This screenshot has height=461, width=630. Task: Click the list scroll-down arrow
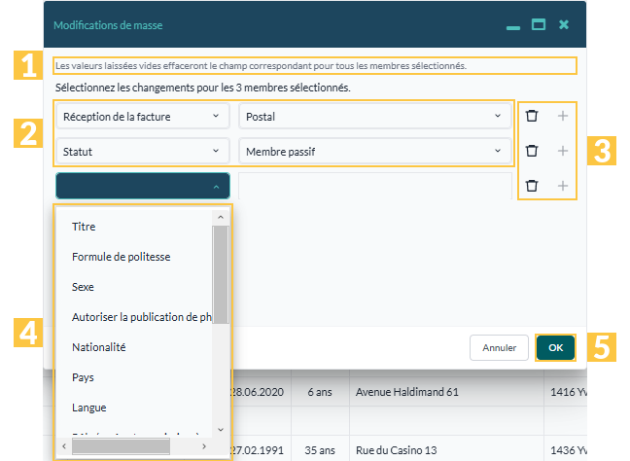click(x=221, y=430)
